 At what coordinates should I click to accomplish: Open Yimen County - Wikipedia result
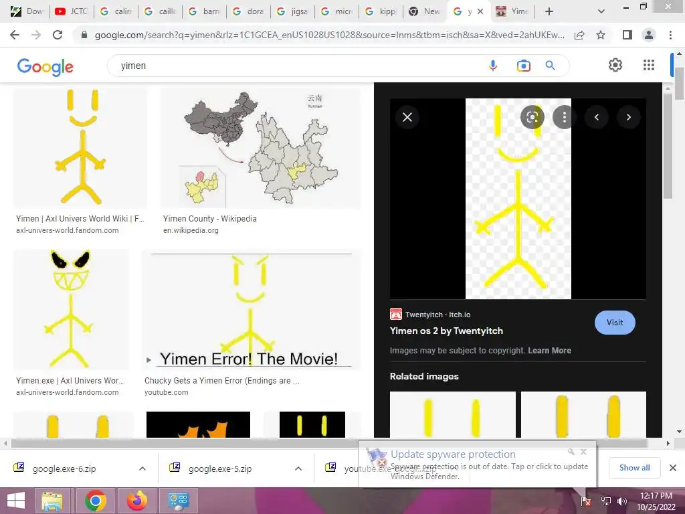coord(209,219)
